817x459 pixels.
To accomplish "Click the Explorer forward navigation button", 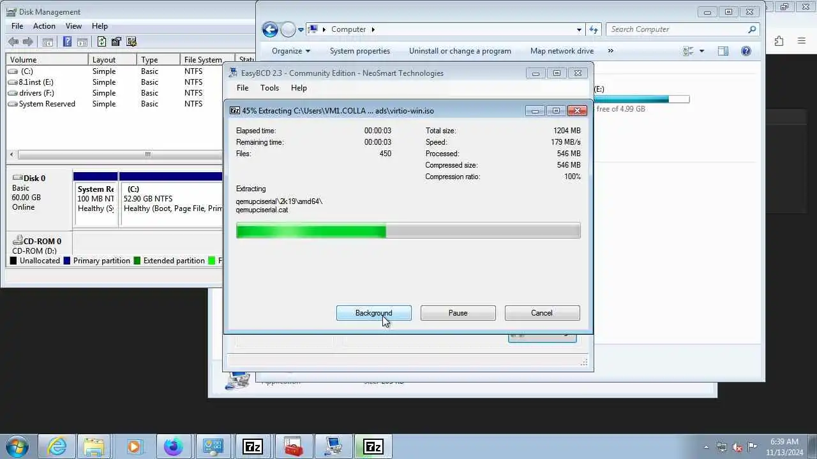I will point(288,29).
